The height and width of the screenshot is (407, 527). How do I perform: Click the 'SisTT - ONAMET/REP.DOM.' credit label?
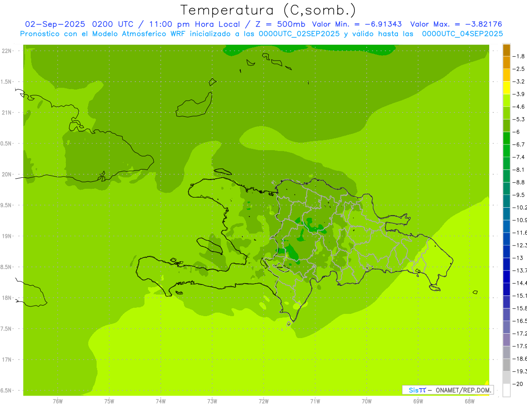click(448, 389)
